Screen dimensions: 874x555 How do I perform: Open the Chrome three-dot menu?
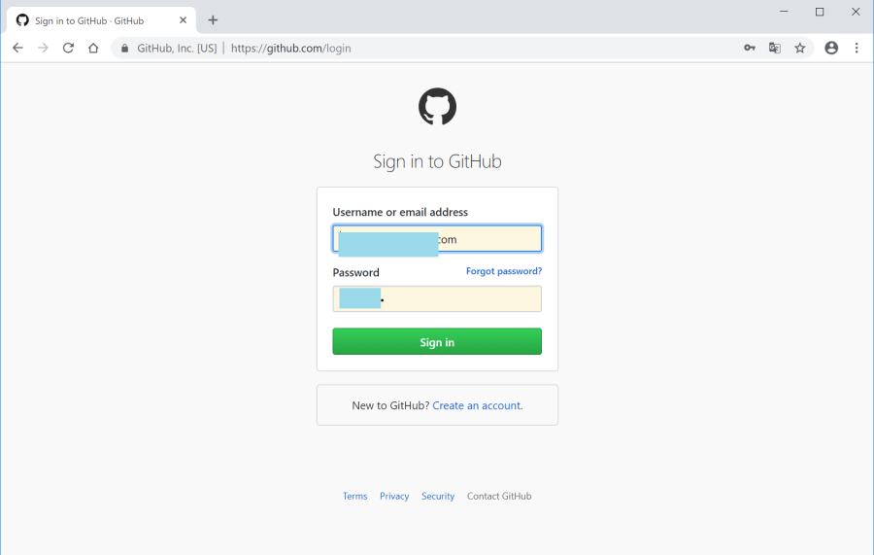pyautogui.click(x=857, y=48)
